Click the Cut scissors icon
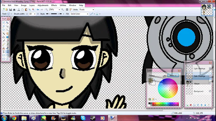The image size is (216, 121). [19, 10]
